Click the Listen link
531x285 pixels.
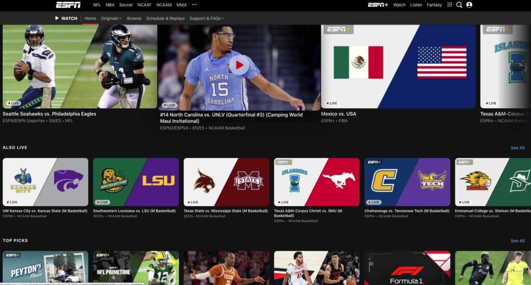(x=416, y=5)
